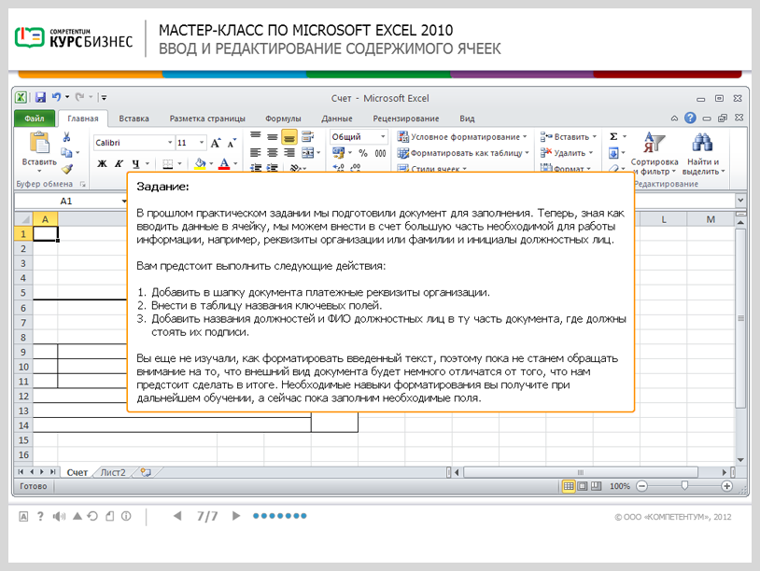Decrease font size with small A icon
The width and height of the screenshot is (760, 571).
[232, 144]
